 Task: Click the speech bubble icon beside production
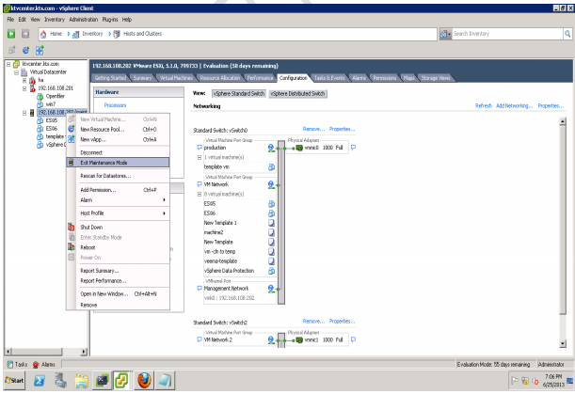tap(198, 148)
